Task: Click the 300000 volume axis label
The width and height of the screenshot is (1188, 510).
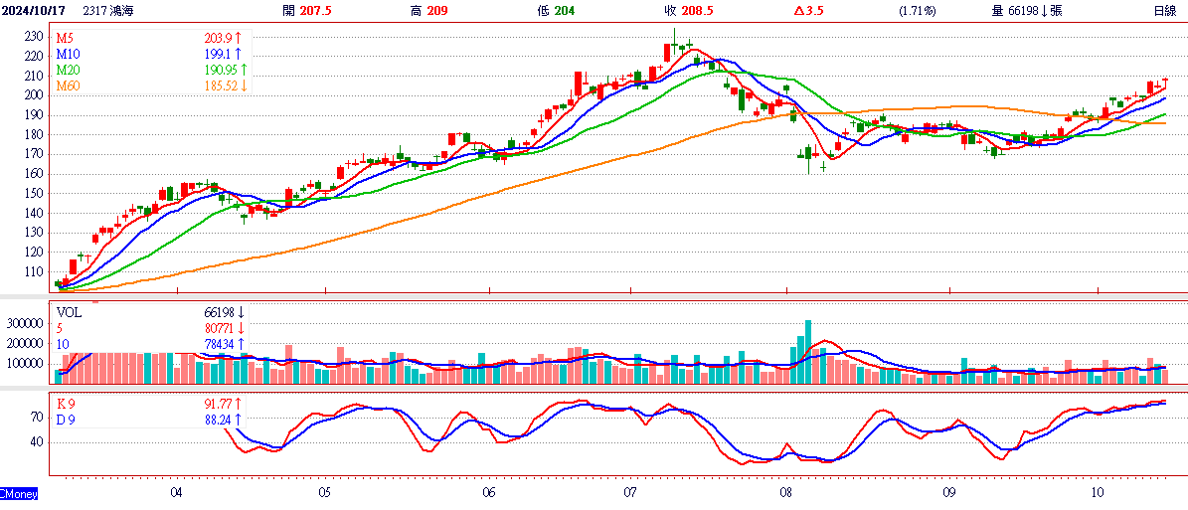Action: [x=25, y=323]
